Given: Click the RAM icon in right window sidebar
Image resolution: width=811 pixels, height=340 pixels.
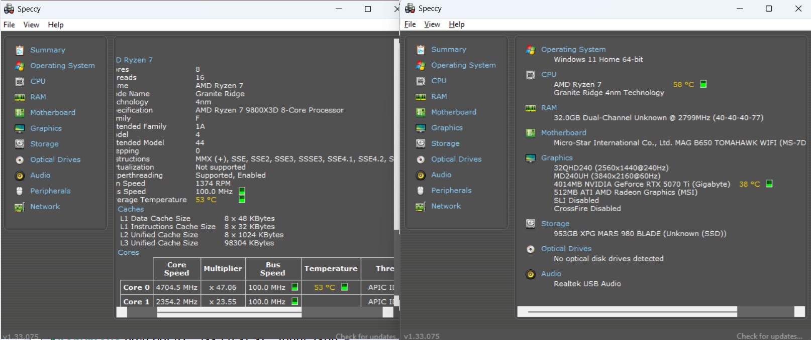Looking at the screenshot, I should pyautogui.click(x=421, y=96).
